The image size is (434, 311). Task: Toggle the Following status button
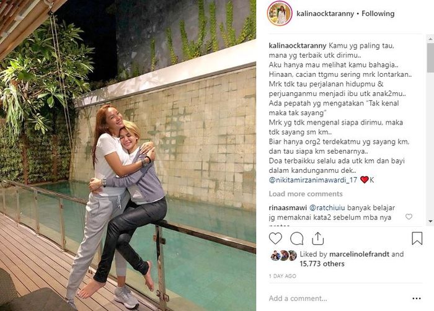point(378,14)
